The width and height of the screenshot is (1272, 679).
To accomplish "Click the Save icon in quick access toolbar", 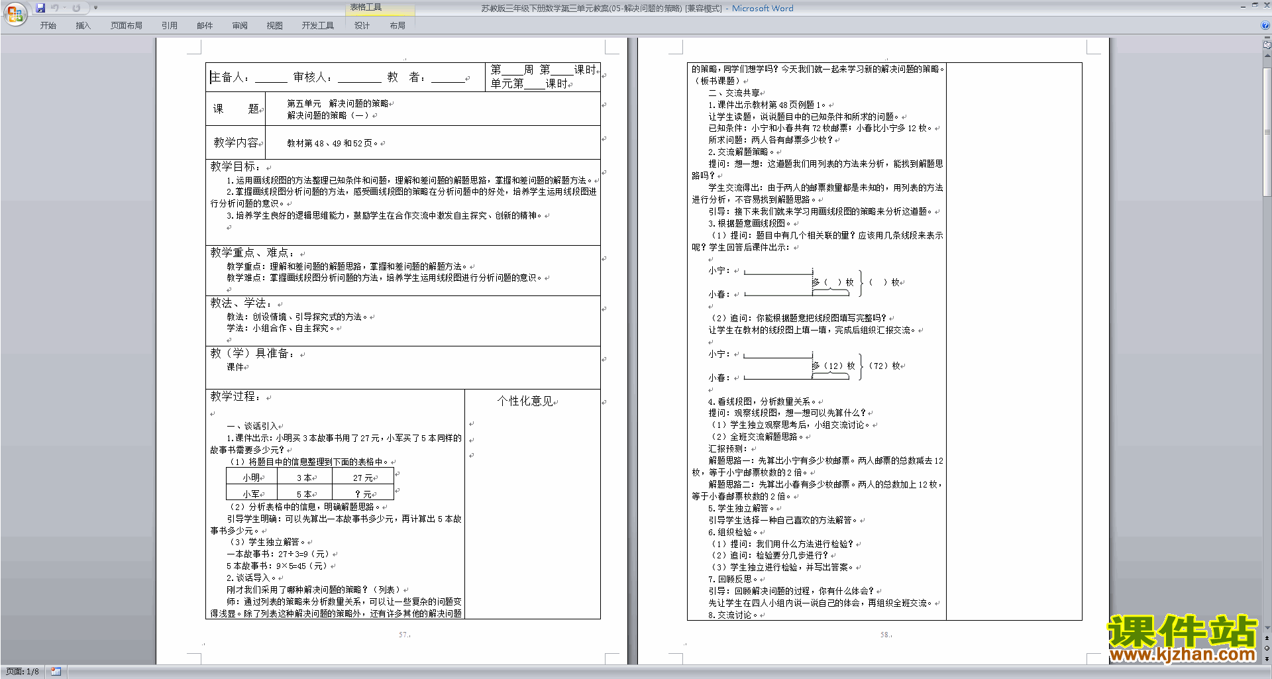I will 40,8.
